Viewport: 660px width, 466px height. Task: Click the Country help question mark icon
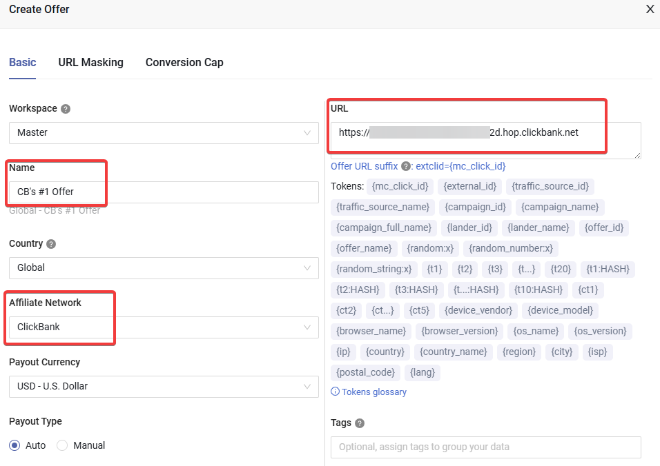tap(51, 244)
